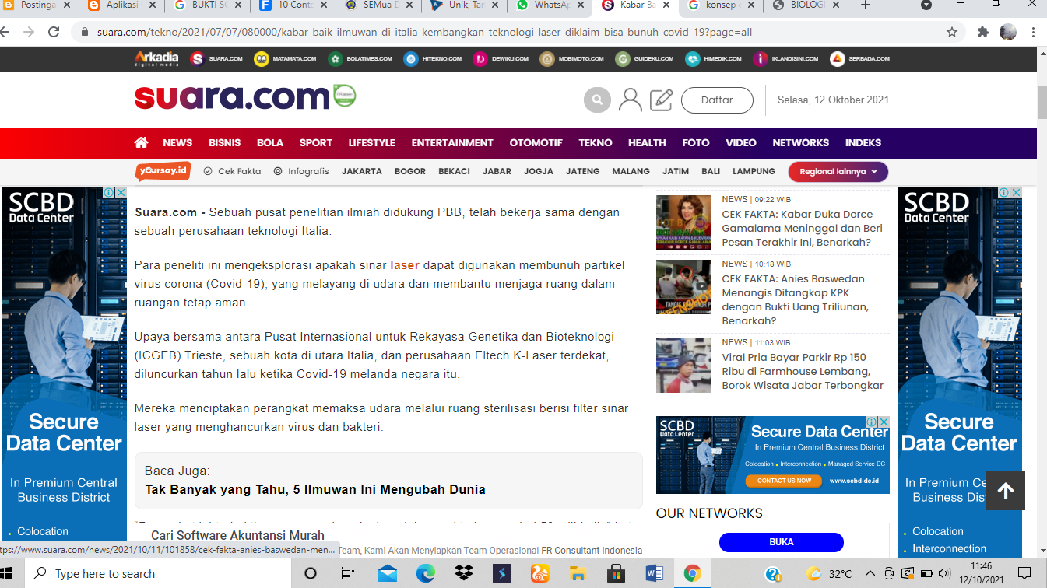Open DEWIKU.COM network link
The image size is (1047, 588).
[x=501, y=58]
